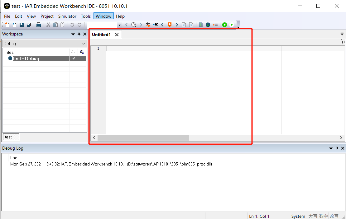Open the Project menu

(x=47, y=16)
